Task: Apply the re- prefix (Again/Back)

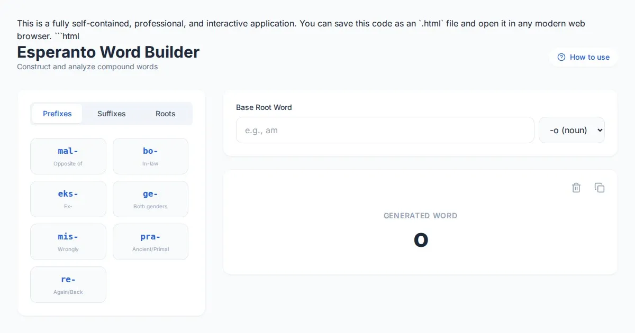Action: click(x=68, y=284)
